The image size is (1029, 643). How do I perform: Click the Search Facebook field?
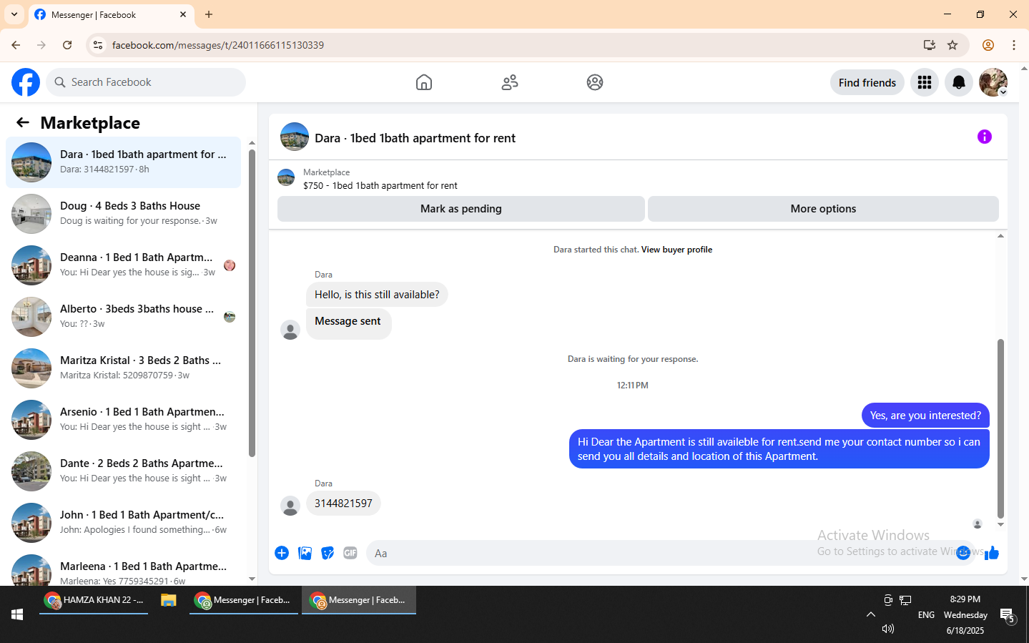146,82
